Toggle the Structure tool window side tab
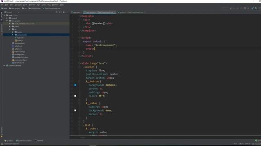 (x=2, y=29)
